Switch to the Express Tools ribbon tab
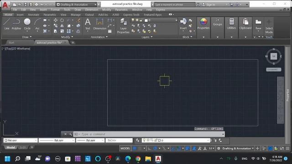Image resolution: width=292 pixels, height=164 pixels. tap(131, 15)
